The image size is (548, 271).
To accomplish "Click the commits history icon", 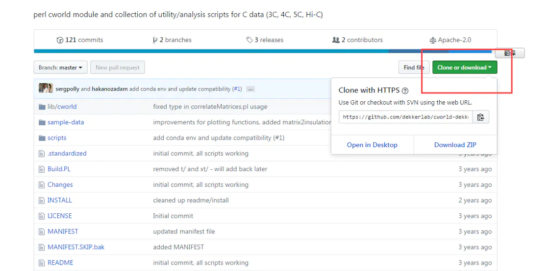I will [x=60, y=40].
